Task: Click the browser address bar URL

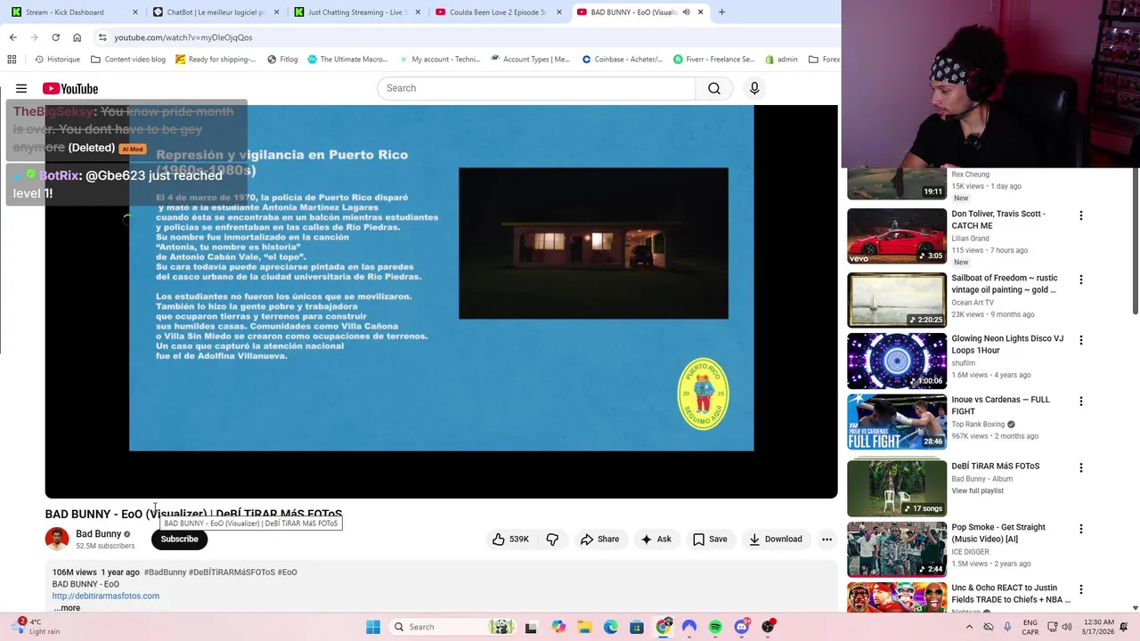Action: point(183,37)
